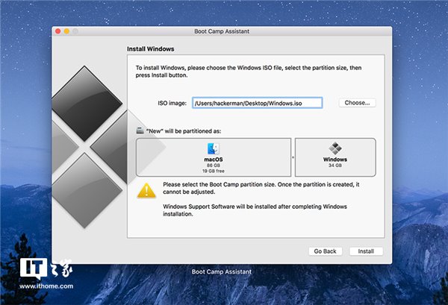Click the "To install Windows" instruction text
The image size is (448, 305).
[x=249, y=72]
